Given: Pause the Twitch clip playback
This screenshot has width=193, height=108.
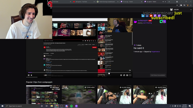Looking at the screenshot, I should [29, 75].
